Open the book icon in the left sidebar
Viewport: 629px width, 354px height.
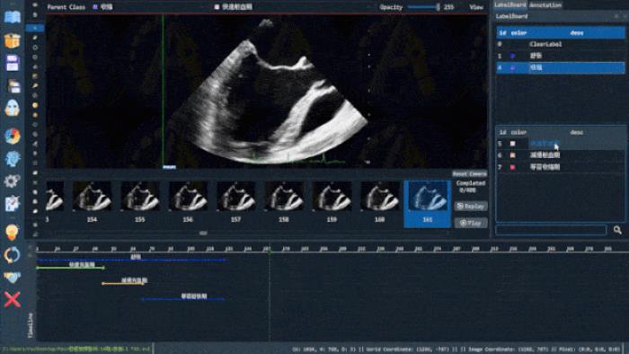click(12, 17)
